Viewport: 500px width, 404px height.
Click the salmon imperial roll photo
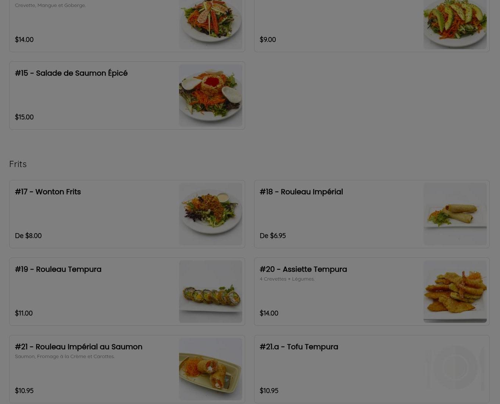(x=210, y=369)
